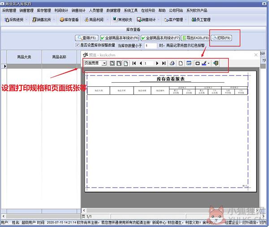The width and height of the screenshot is (269, 227).
Task: Open the 公司网站 menu
Action: [176, 10]
